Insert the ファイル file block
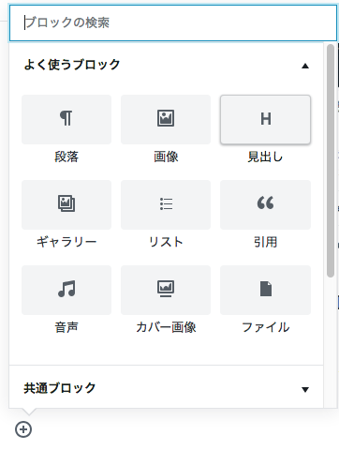 [265, 300]
